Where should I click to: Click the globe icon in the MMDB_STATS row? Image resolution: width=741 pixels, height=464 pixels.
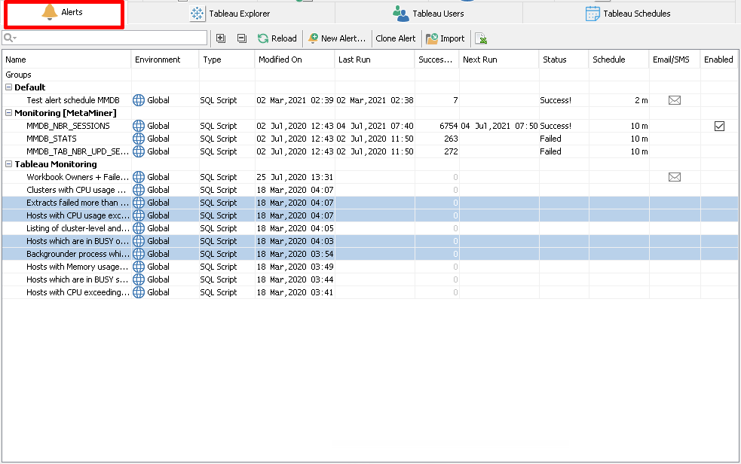139,139
